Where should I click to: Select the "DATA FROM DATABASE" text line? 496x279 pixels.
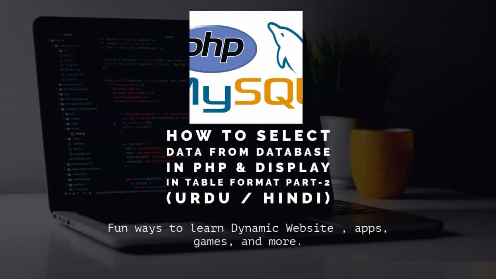(x=248, y=152)
